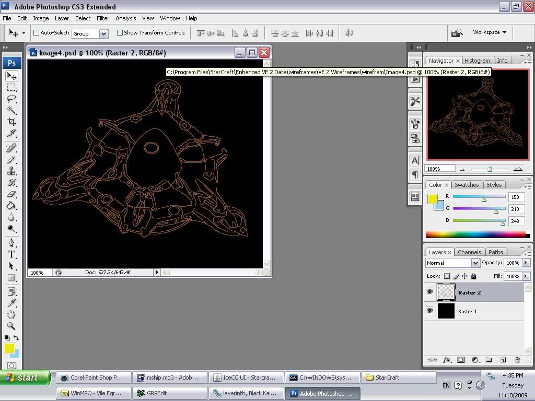Switch to the Swatches tab
The width and height of the screenshot is (535, 401).
coord(467,185)
